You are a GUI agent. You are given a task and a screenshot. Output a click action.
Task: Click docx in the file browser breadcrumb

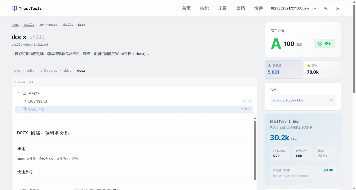(x=81, y=70)
